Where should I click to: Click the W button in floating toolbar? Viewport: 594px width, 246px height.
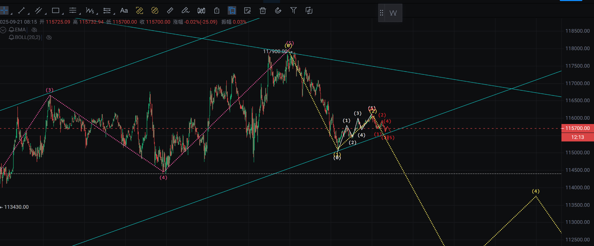point(393,13)
